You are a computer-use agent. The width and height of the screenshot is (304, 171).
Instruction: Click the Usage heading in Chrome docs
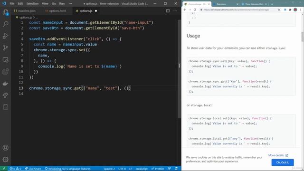[193, 36]
